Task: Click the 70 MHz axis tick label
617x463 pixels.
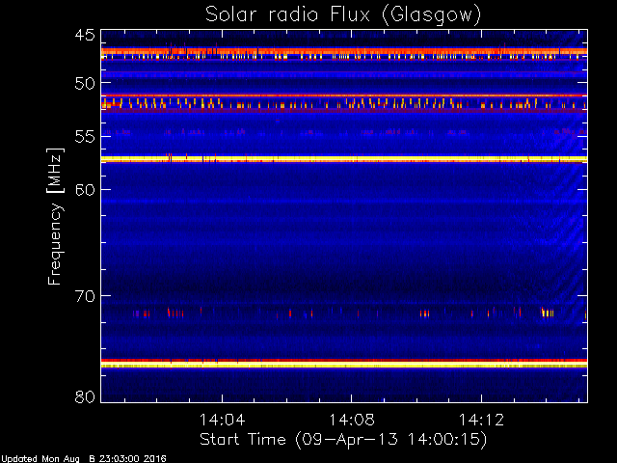Action: click(x=85, y=296)
